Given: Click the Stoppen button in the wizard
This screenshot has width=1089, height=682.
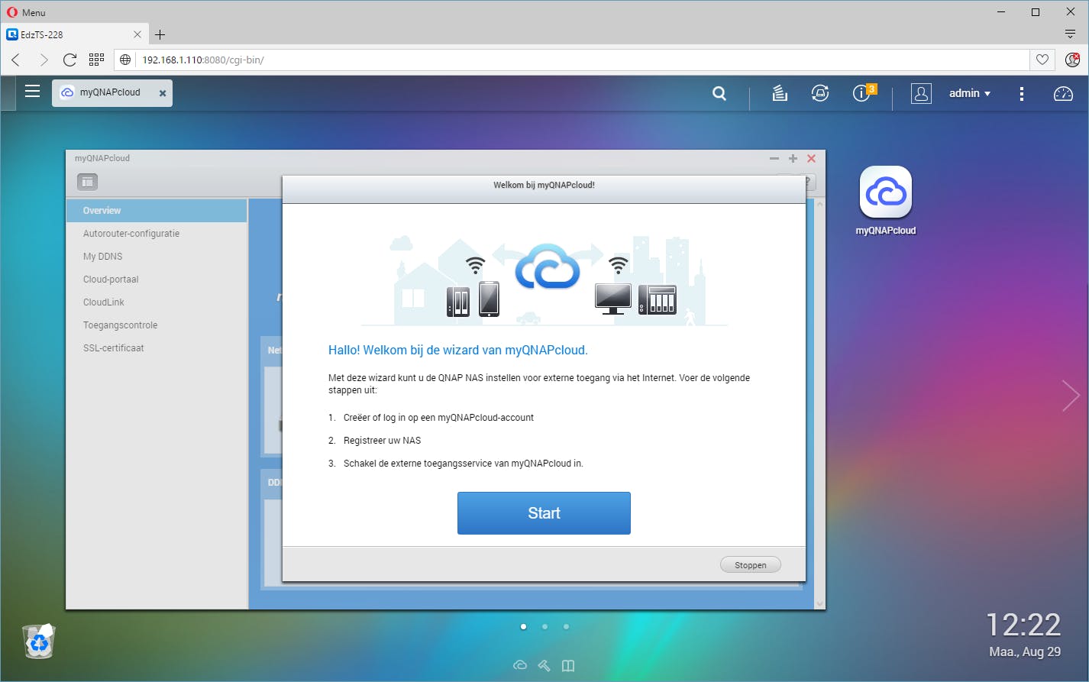Looking at the screenshot, I should coord(751,565).
